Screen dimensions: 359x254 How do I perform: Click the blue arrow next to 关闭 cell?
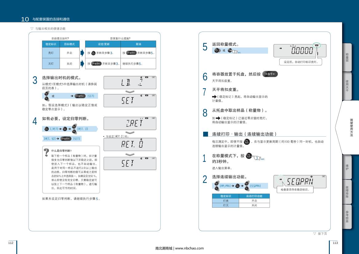pos(82,64)
